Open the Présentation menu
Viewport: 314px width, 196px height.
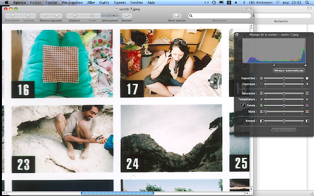(x=72, y=2)
